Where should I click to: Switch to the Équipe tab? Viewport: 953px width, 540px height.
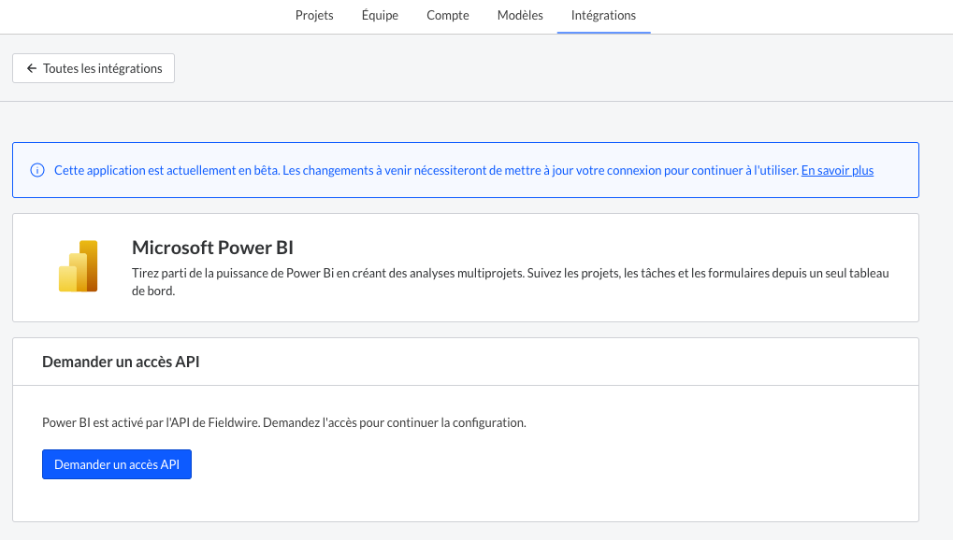(x=380, y=15)
